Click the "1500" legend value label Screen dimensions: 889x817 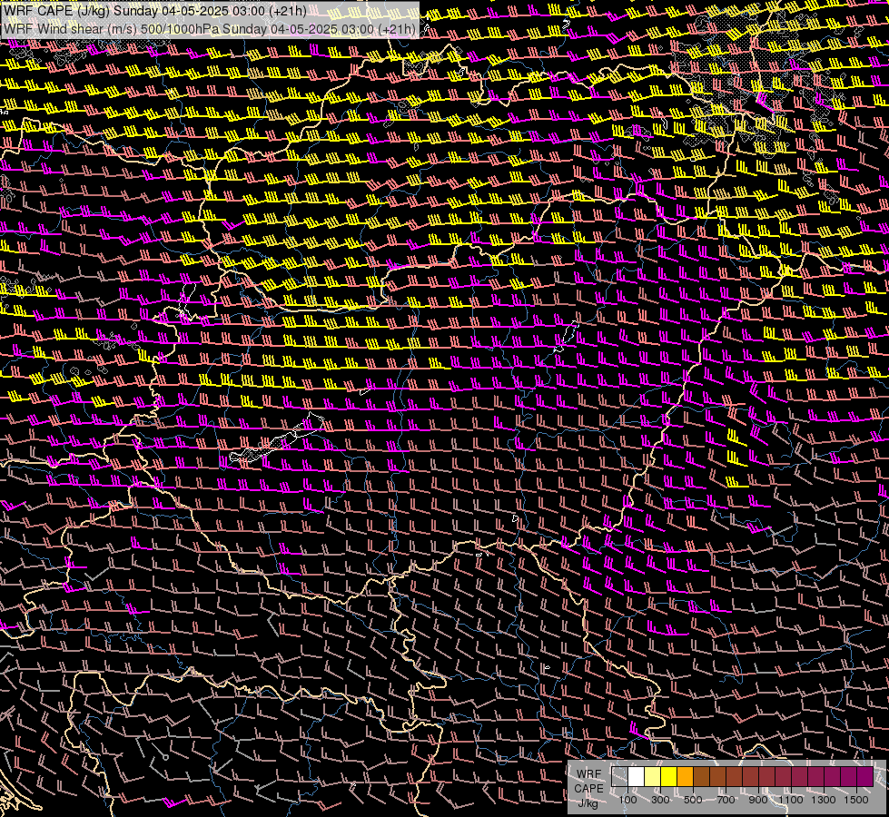[856, 800]
